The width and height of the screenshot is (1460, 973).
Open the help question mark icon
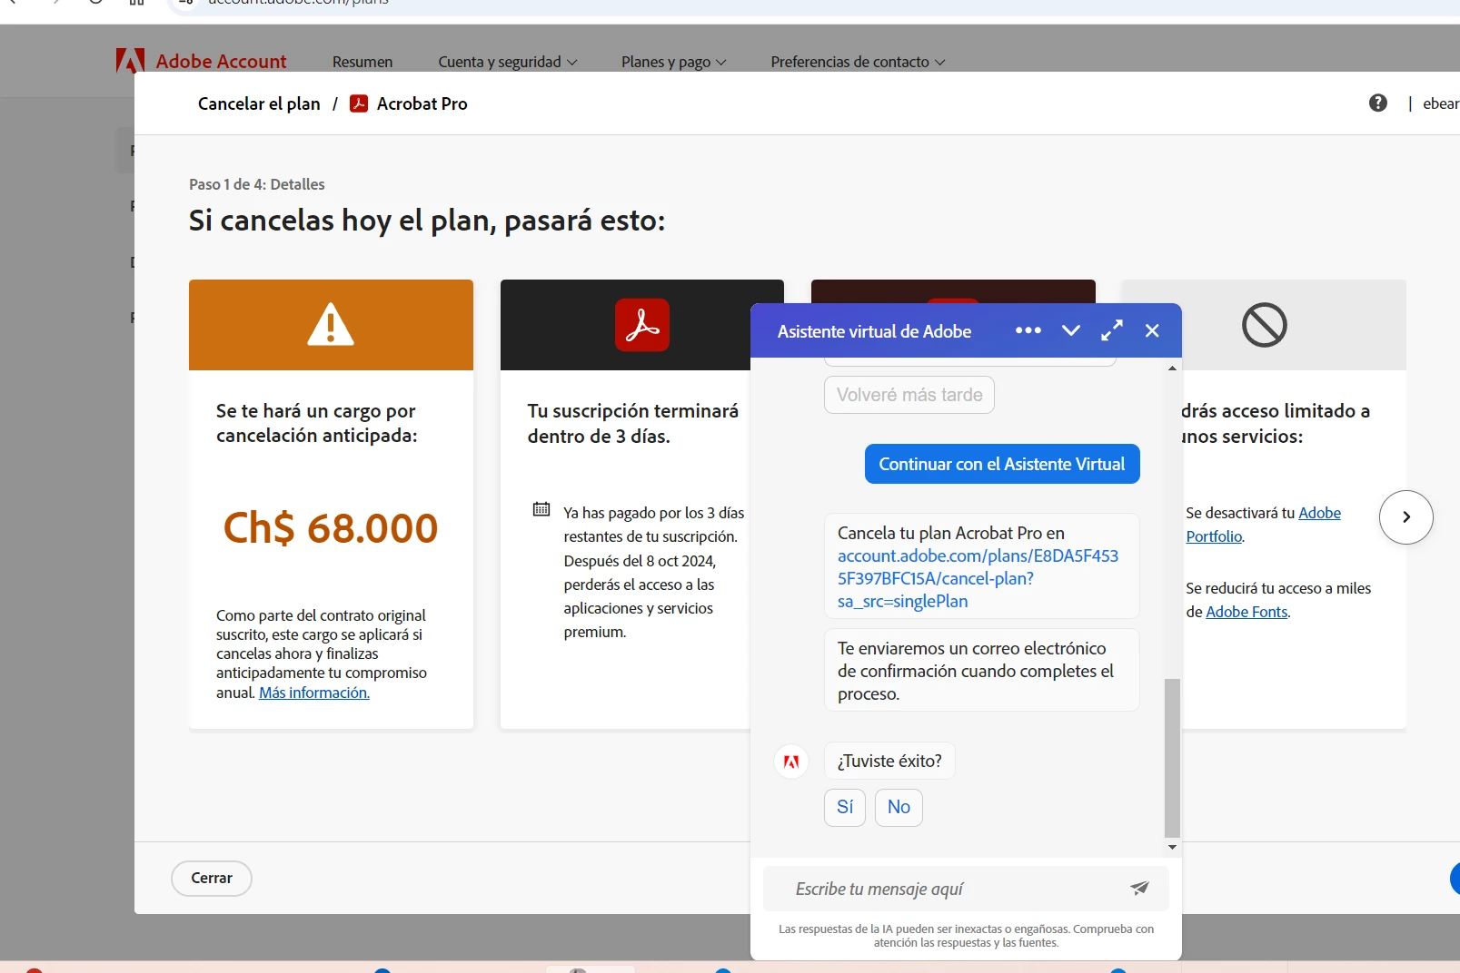click(x=1377, y=103)
